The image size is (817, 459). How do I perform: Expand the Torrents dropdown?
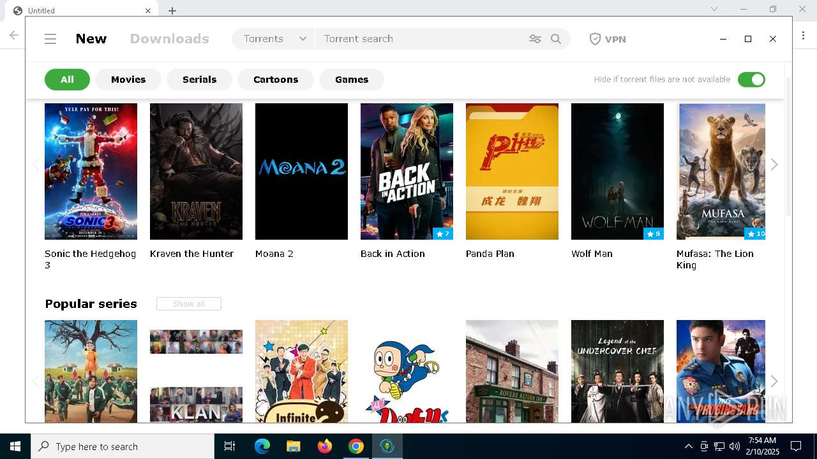tap(274, 39)
